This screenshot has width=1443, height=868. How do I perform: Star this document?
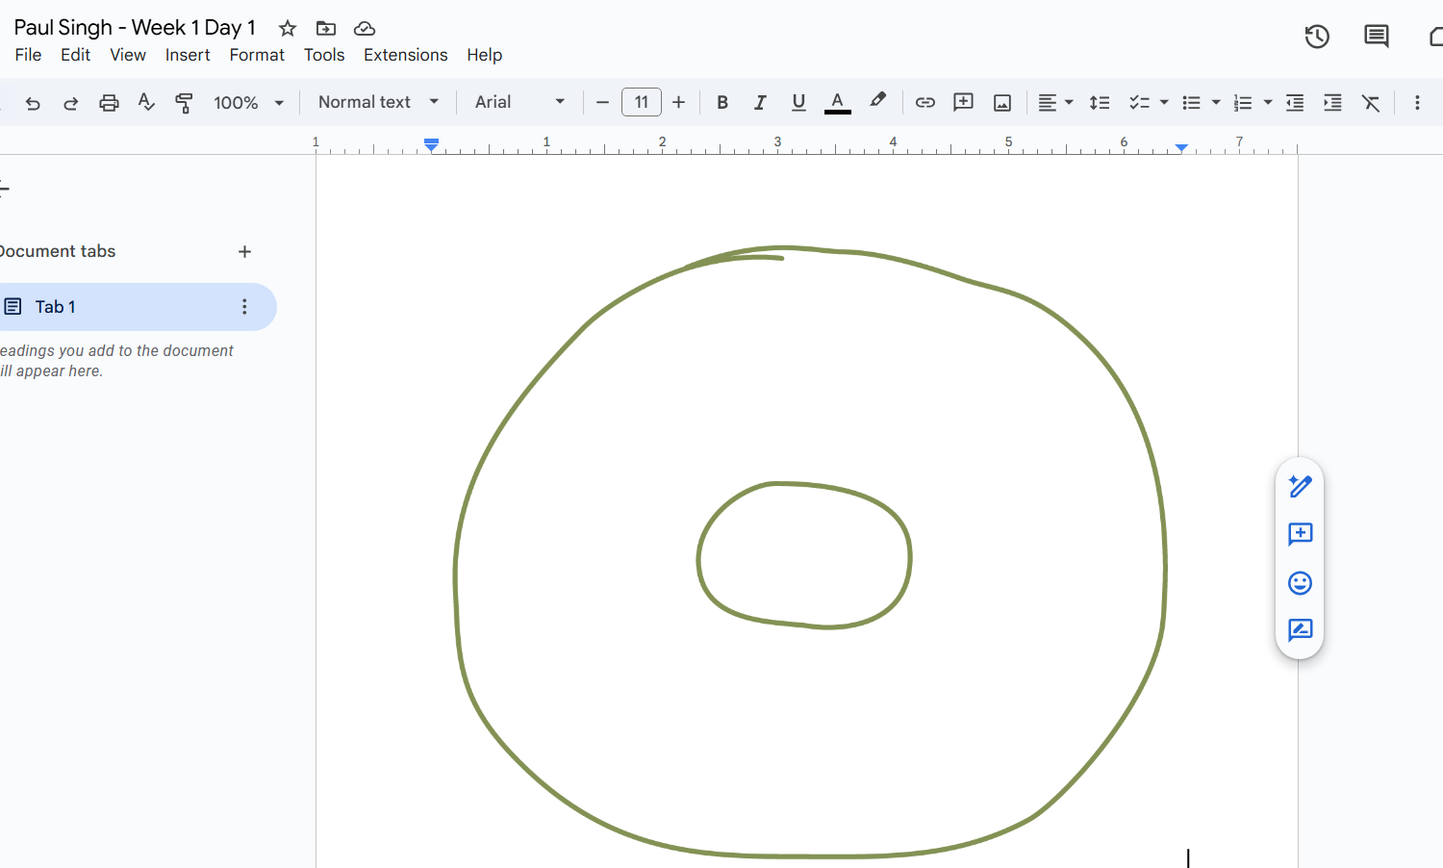point(287,28)
